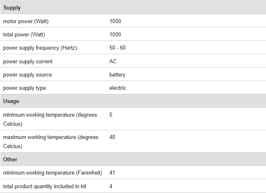Select the Farenheit value 41

(x=112, y=172)
